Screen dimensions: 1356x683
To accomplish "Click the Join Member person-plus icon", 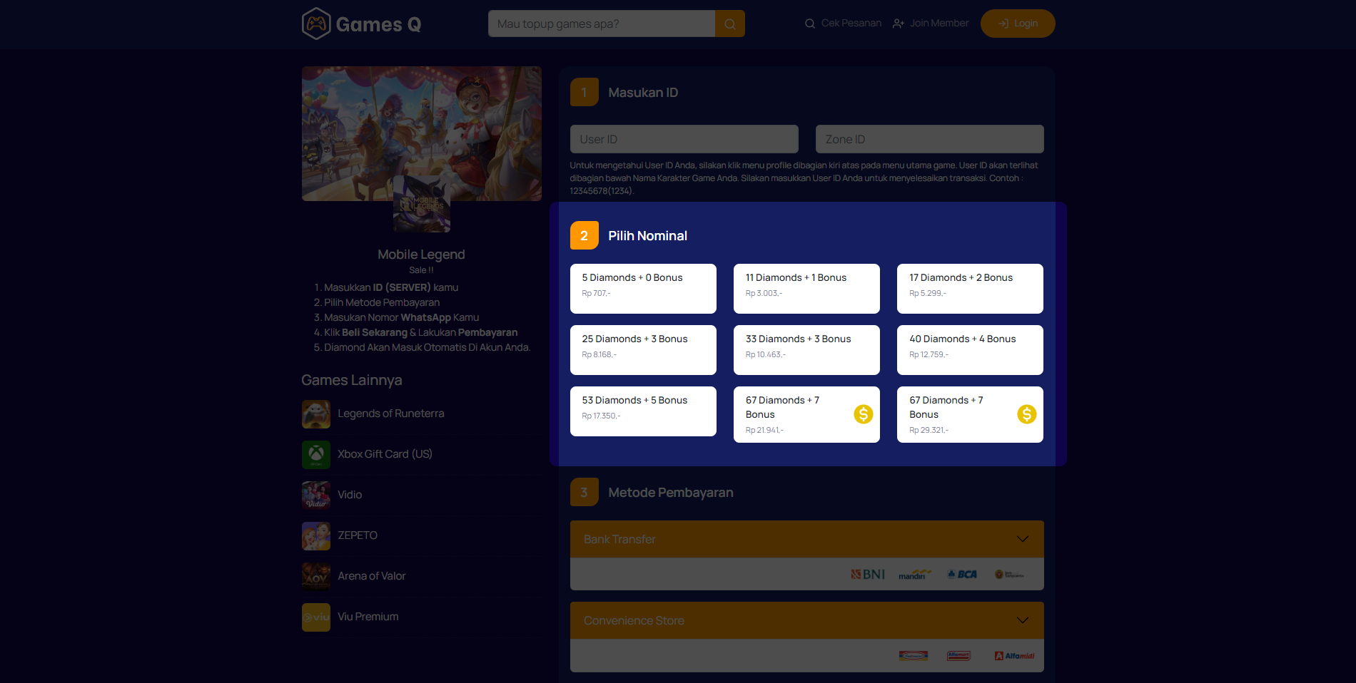I will point(899,24).
